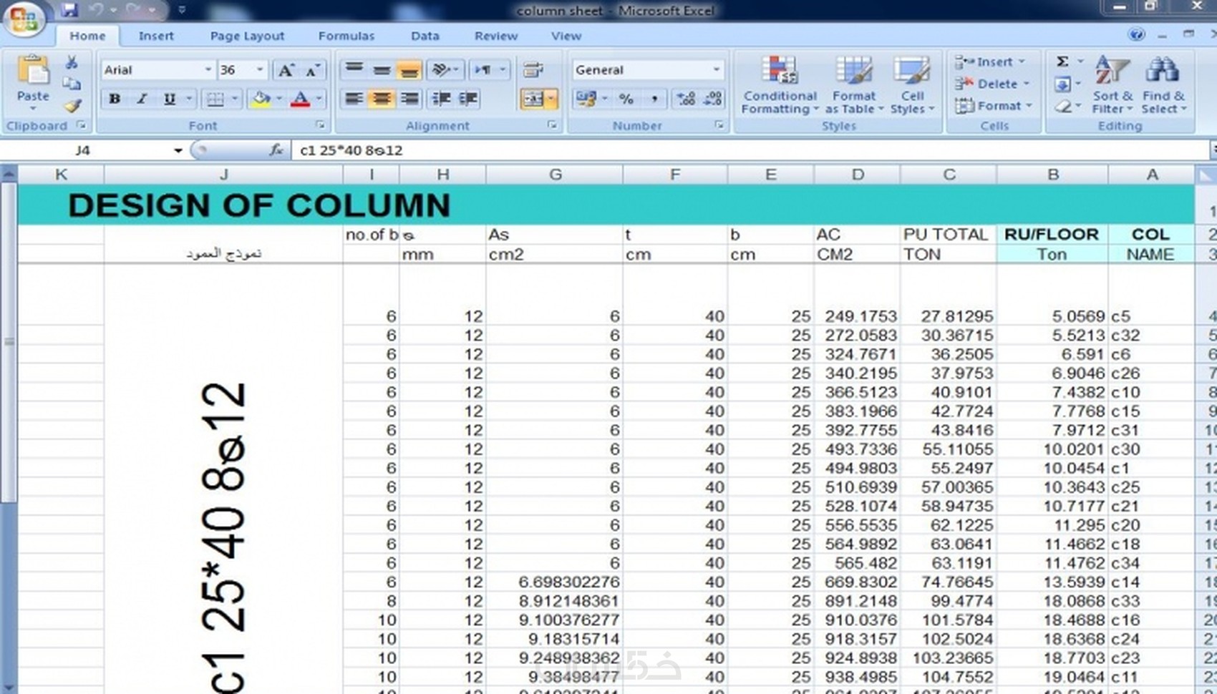Toggle Italic formatting
The width and height of the screenshot is (1217, 694).
[x=142, y=99]
